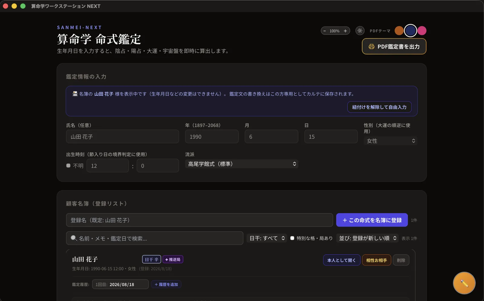Click the month field showing 6
Screen dimensions: 484x301
[x=271, y=137]
